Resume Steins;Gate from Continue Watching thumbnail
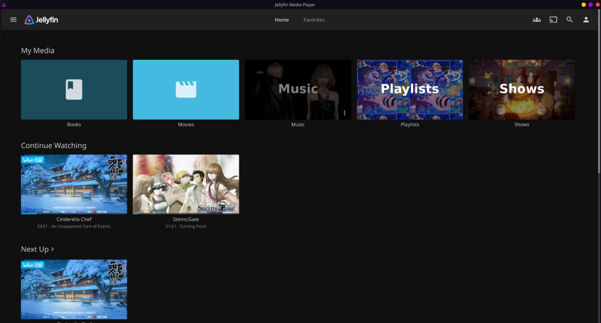 point(185,184)
